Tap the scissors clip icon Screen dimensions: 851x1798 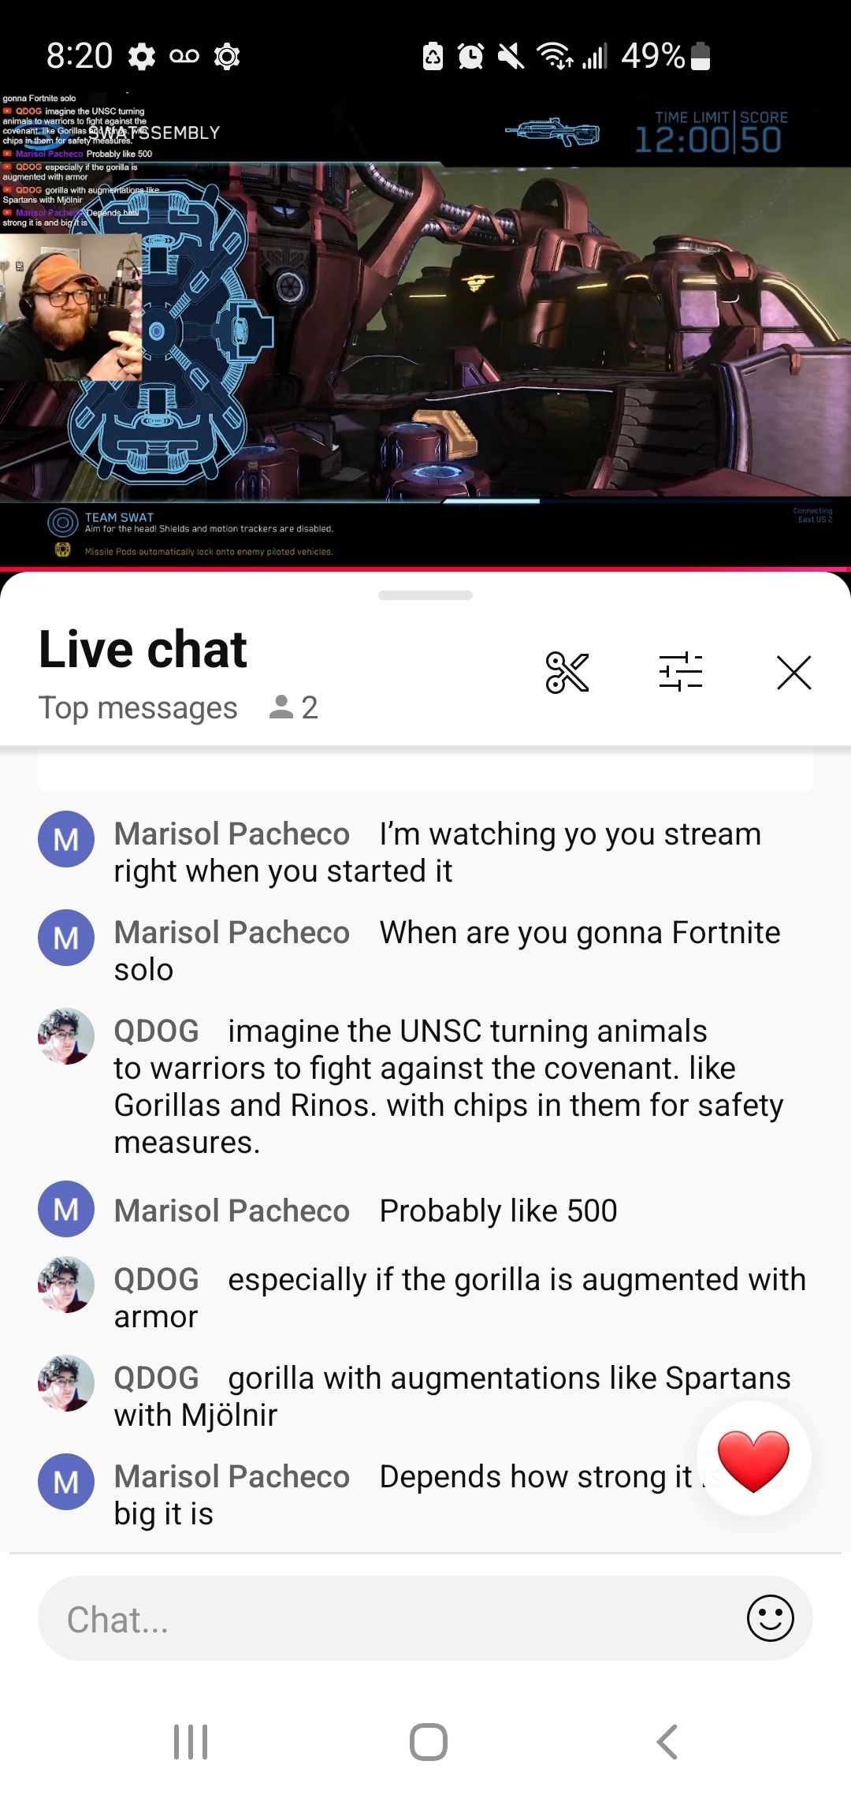[567, 673]
